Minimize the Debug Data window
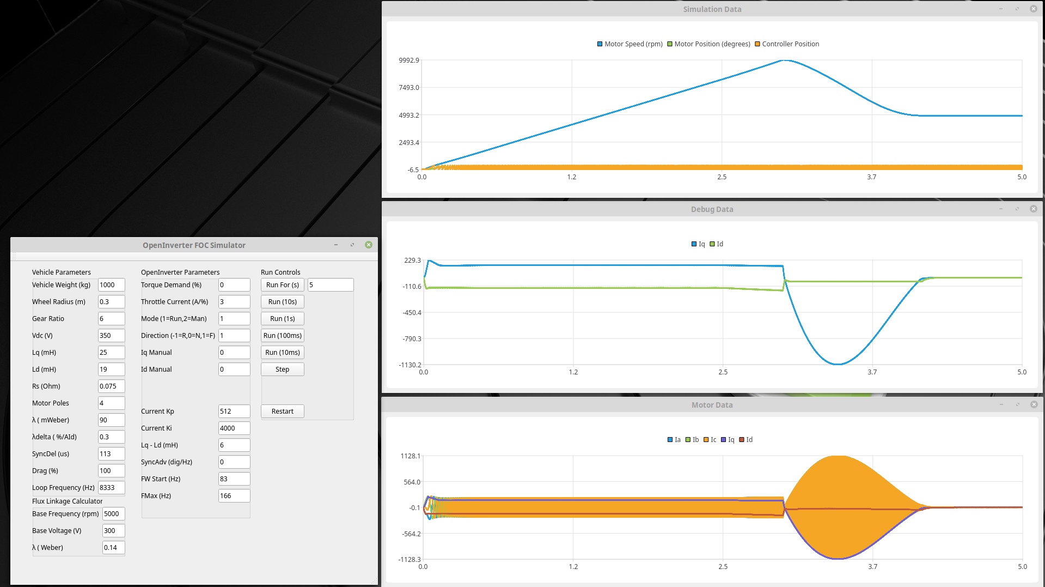This screenshot has height=587, width=1045. pos(1000,209)
